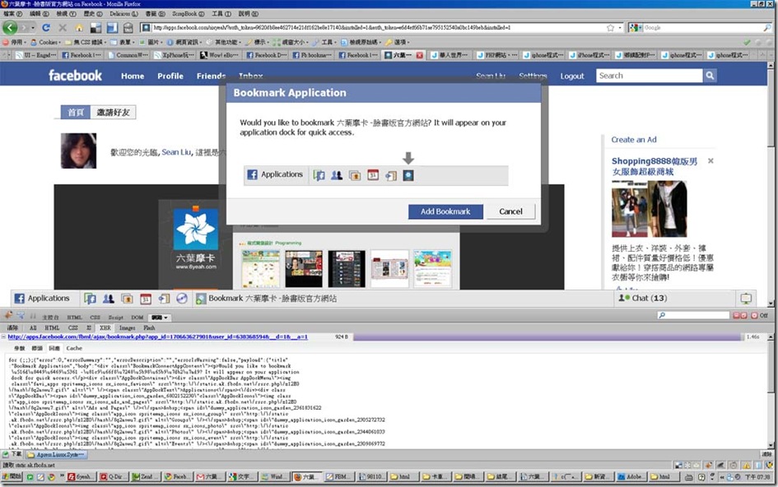This screenshot has width=778, height=487.
Task: Filter net requests by Images
Action: point(127,327)
